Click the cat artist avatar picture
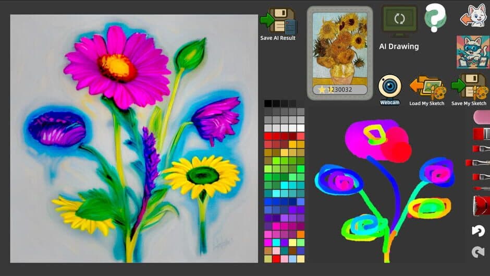The image size is (490, 276). pos(473,52)
